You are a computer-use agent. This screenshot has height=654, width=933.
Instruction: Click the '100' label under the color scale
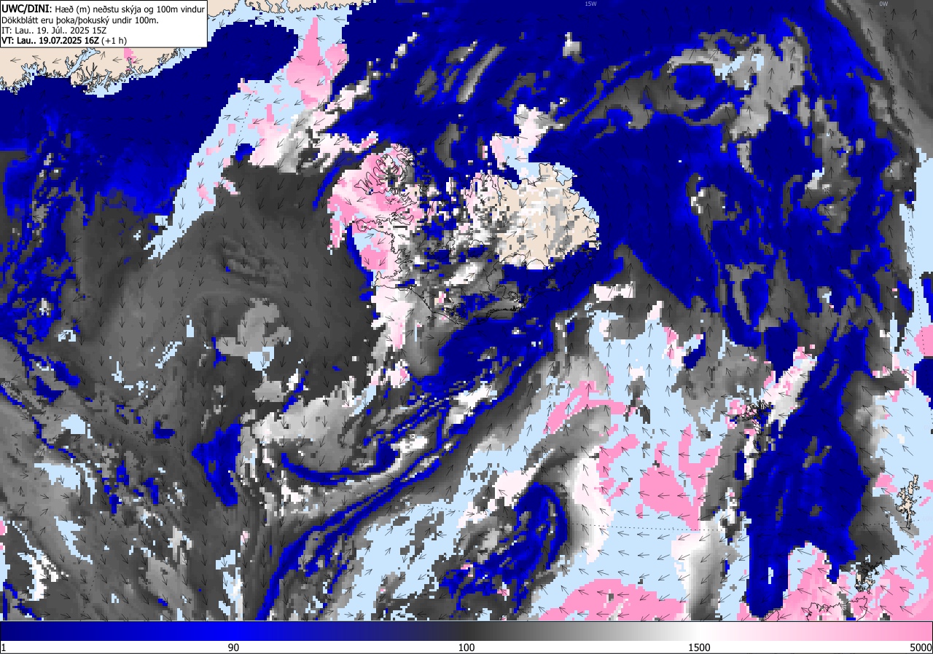[466, 647]
